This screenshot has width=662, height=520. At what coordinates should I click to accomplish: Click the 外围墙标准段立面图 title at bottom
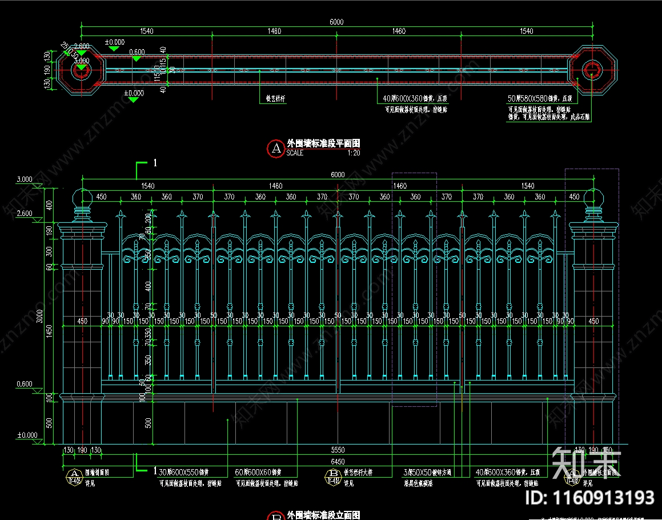click(323, 515)
